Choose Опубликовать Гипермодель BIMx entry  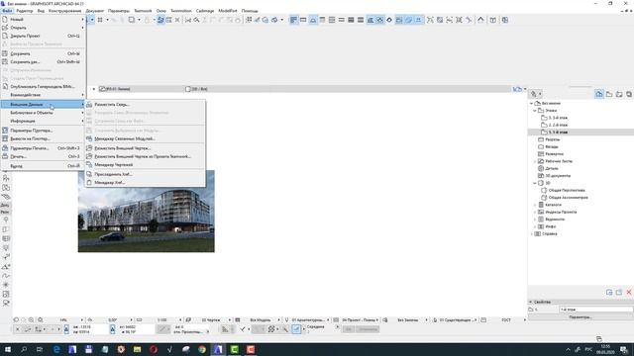point(43,87)
